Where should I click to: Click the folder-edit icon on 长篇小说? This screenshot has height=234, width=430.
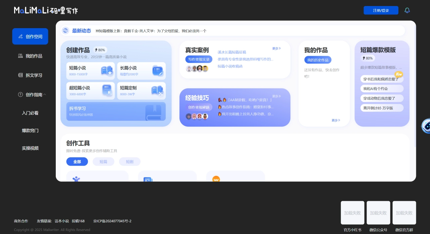(x=158, y=71)
